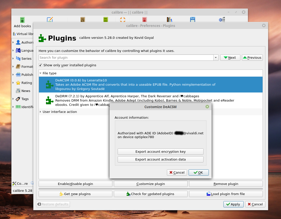Expand the Authors tree node arrow
The image size is (281, 219).
click(13, 42)
